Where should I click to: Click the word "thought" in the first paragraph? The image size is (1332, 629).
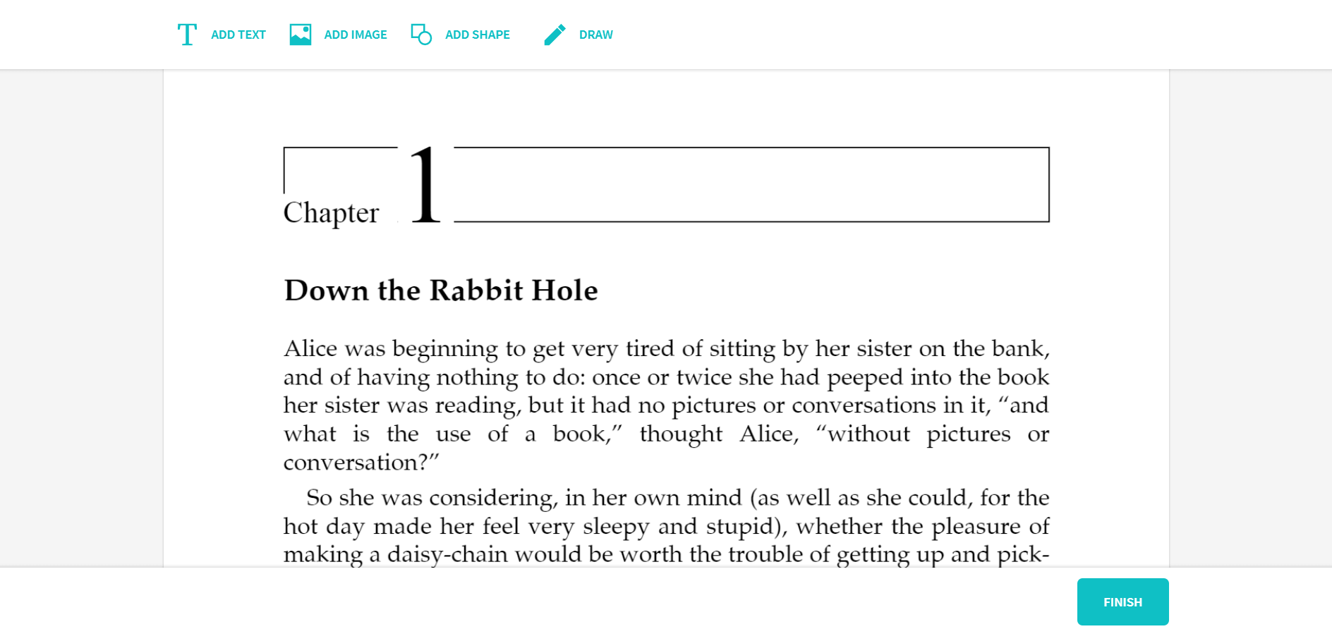point(681,434)
